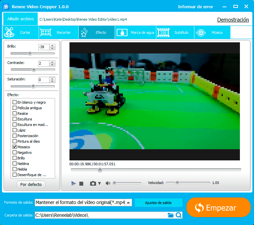
Task: Play the video preview
Action: 73,183
